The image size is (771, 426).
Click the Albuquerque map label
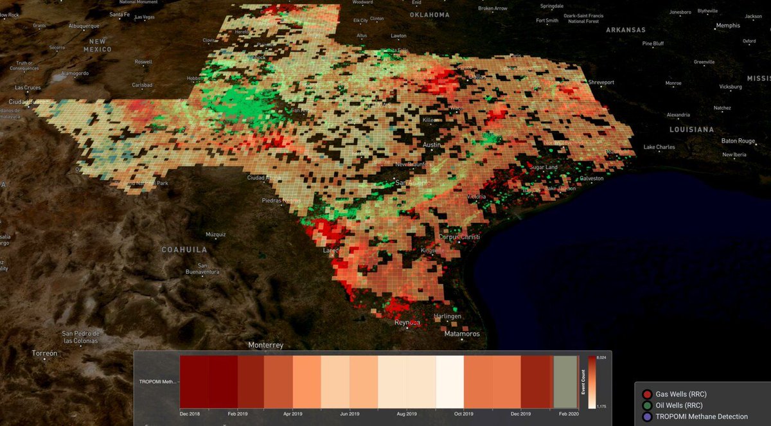85,26
